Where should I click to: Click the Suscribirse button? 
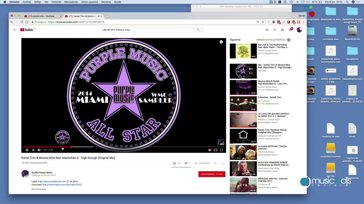click(x=212, y=174)
